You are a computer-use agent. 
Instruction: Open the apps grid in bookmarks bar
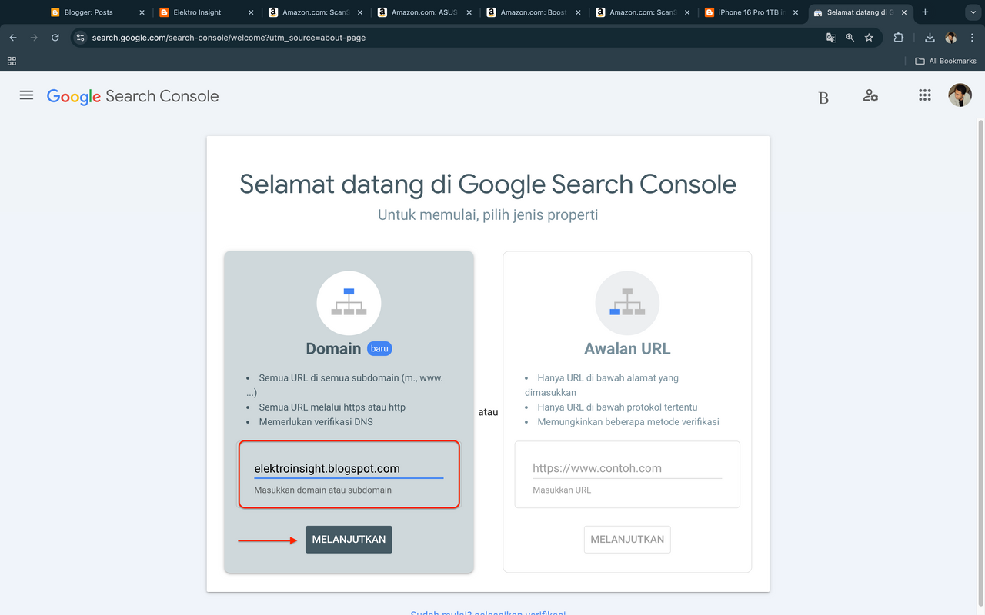coord(12,61)
